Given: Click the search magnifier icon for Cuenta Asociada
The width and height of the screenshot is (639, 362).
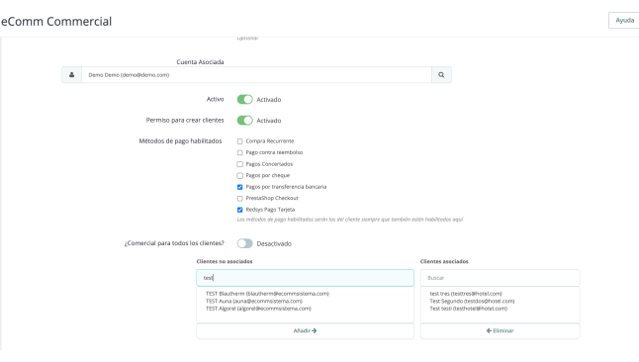Looking at the screenshot, I should click(x=441, y=75).
